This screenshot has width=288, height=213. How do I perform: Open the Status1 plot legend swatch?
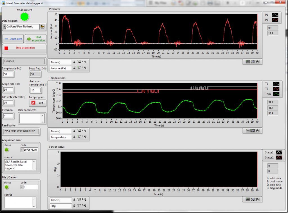[279, 152]
